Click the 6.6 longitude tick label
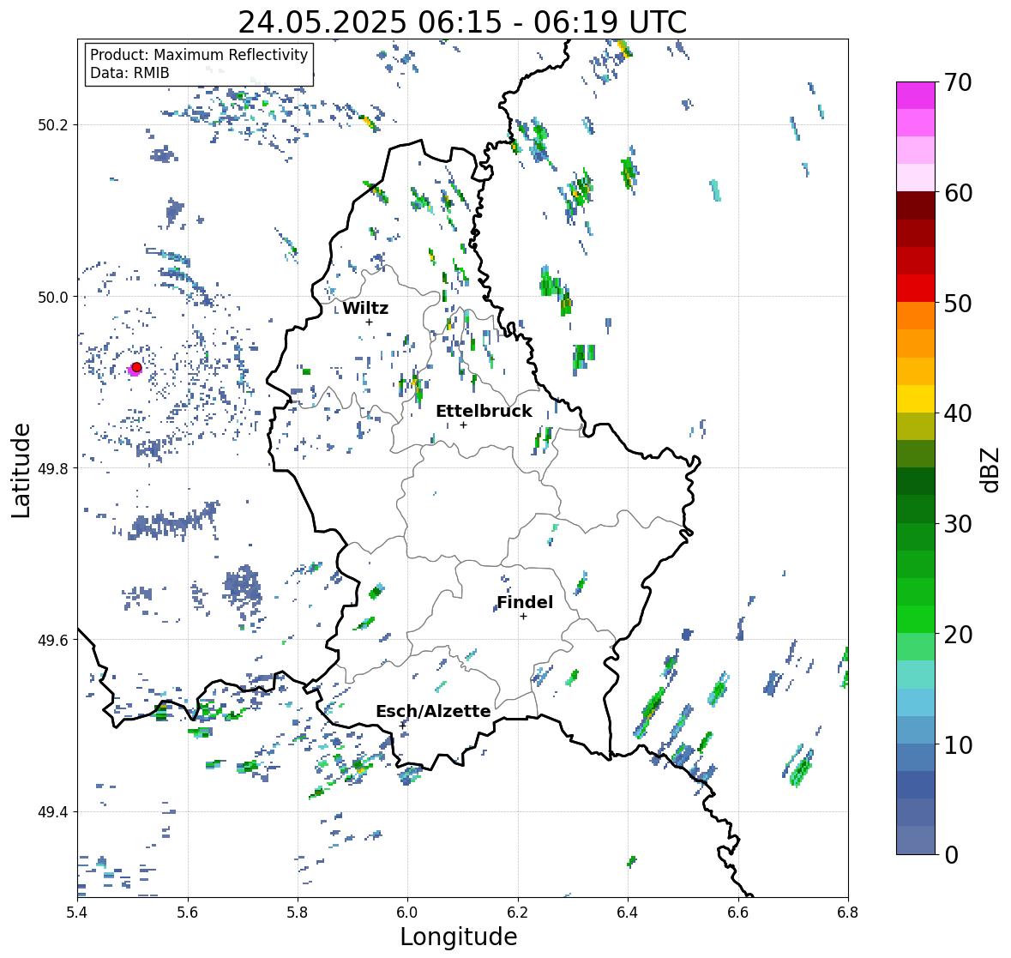The image size is (1011, 958). pos(738,913)
